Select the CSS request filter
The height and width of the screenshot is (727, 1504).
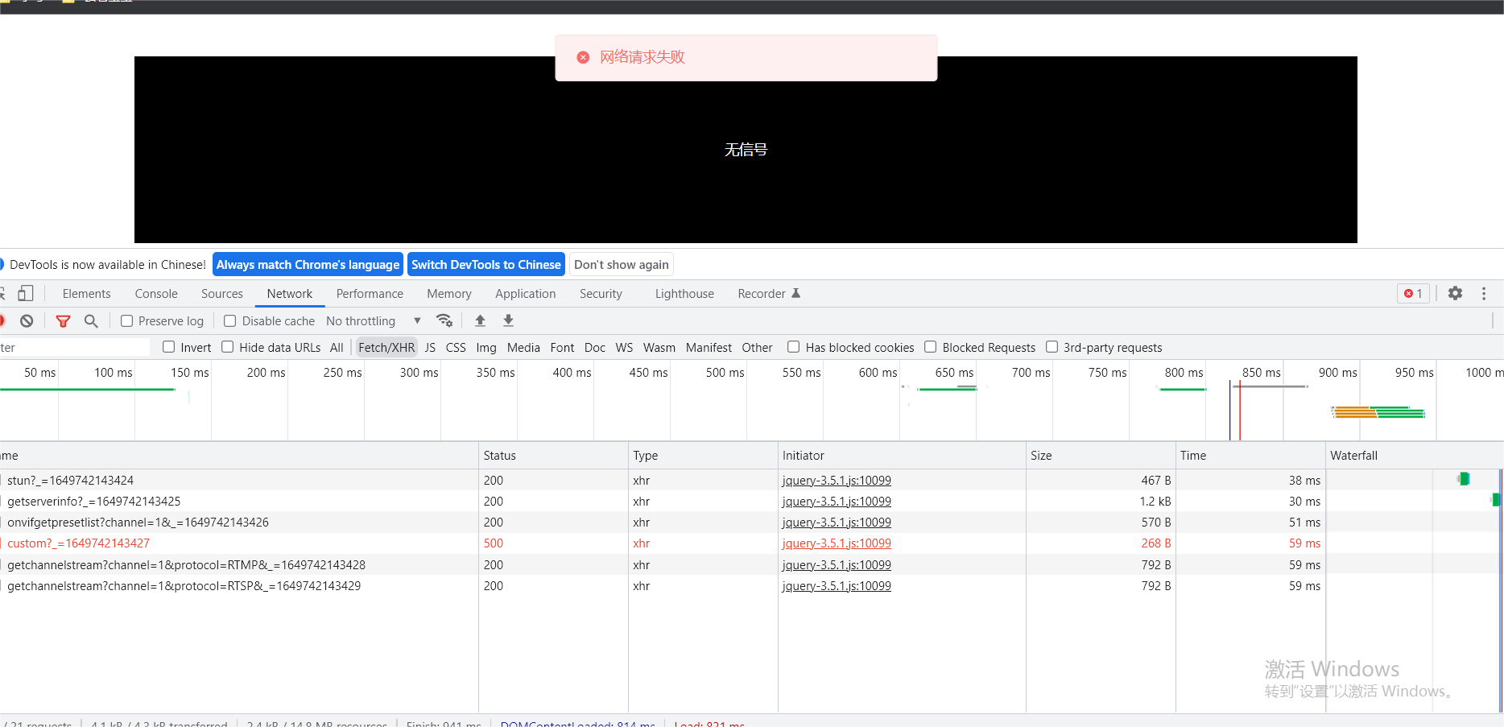(456, 347)
